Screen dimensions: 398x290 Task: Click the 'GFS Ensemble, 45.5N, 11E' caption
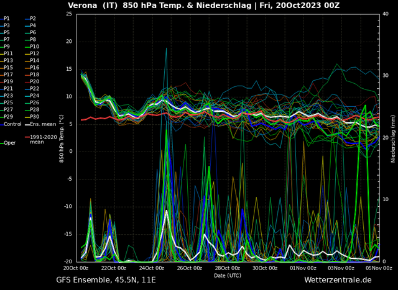[x=106, y=280]
